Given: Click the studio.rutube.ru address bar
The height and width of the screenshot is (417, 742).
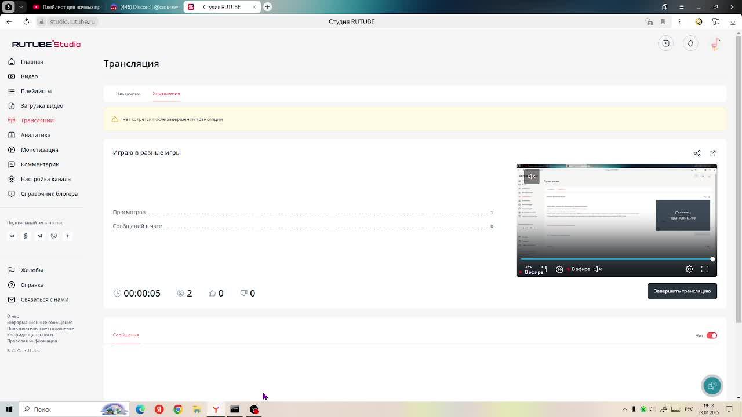Looking at the screenshot, I should (x=72, y=21).
